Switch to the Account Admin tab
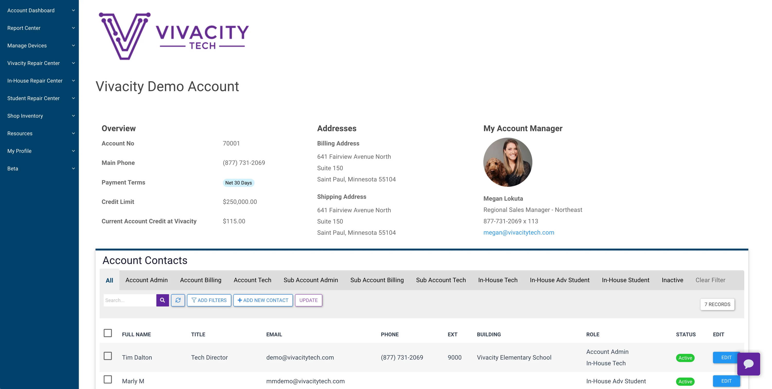The image size is (772, 389). [146, 280]
